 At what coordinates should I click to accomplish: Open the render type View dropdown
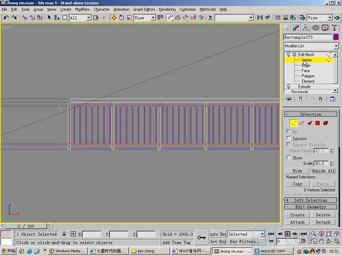tap(320, 18)
